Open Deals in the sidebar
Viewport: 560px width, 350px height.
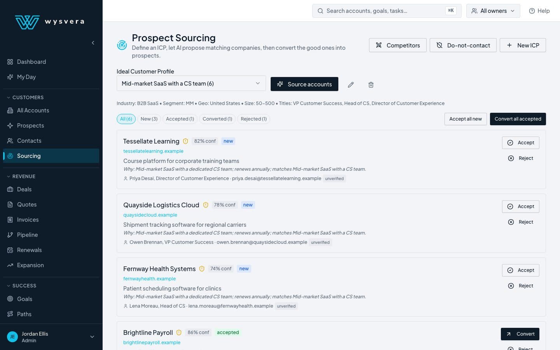51,189
